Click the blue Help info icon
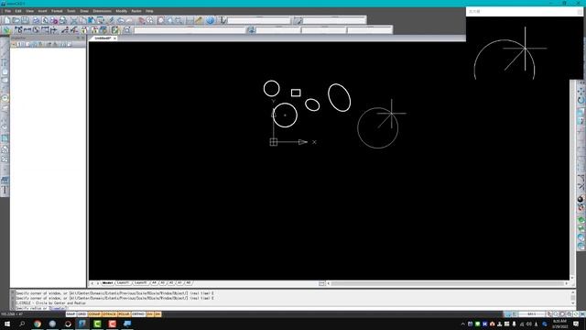 pos(210,20)
